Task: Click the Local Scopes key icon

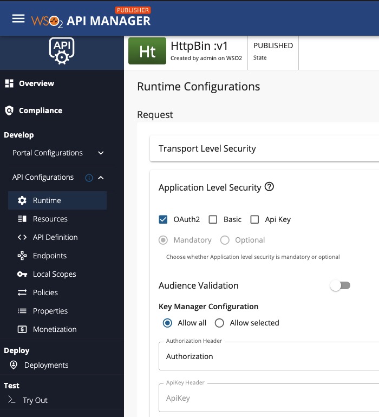Action: click(22, 274)
